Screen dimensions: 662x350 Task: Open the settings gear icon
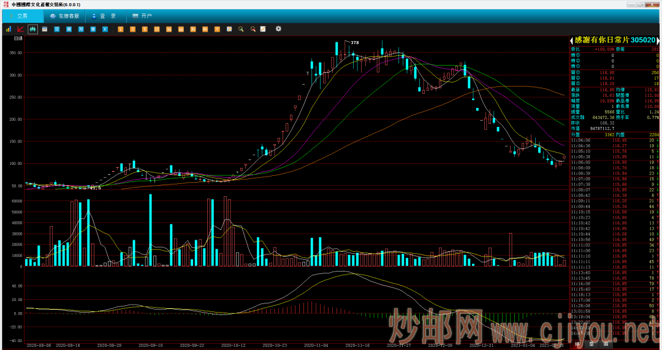click(278, 29)
